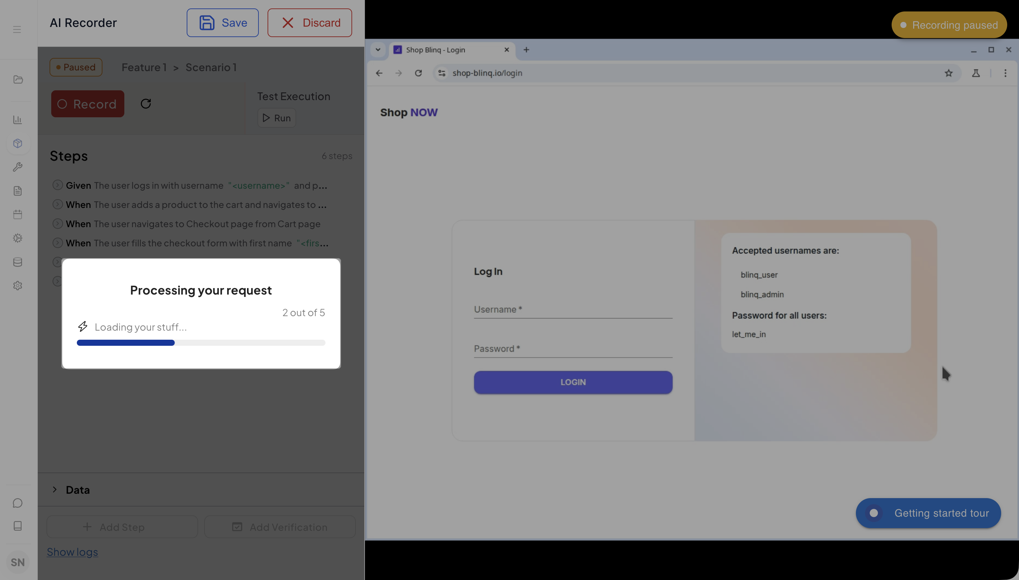1019x580 pixels.
Task: Toggle the Record button
Action: tap(88, 104)
